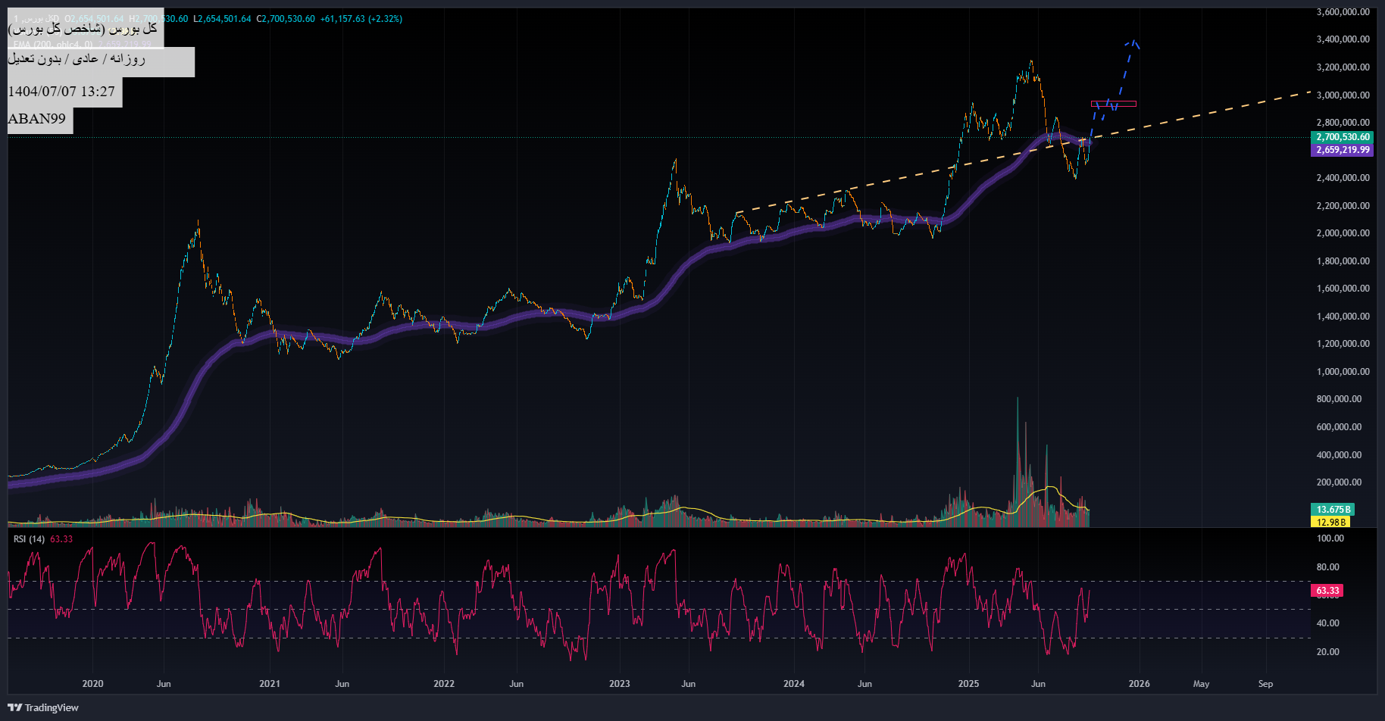
Task: Click the 2020 label on time axis
Action: 92,684
